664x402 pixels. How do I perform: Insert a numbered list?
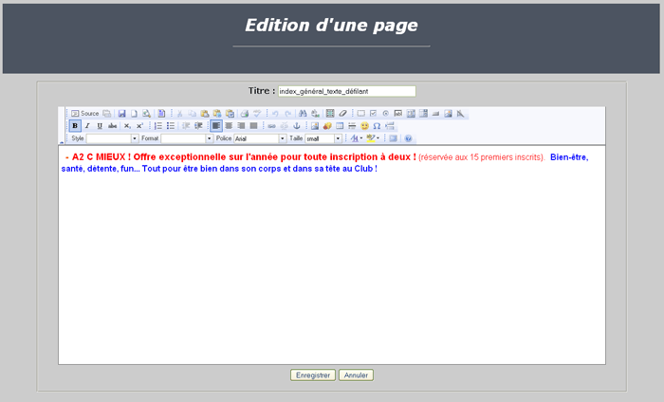coord(158,126)
